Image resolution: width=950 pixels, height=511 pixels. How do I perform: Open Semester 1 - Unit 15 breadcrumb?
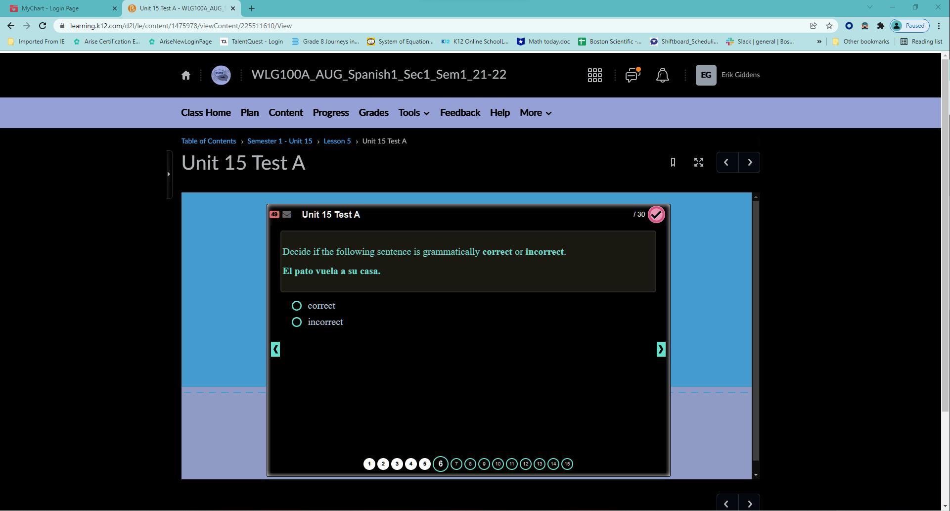pos(280,141)
